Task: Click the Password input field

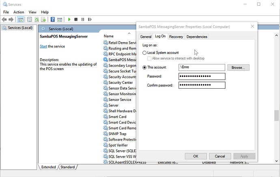Action: pos(202,76)
